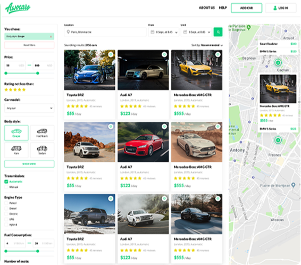Image resolution: width=301 pixels, height=265 pixels.
Task: Click the map cluster marker near Cachan
Action: 278,63
